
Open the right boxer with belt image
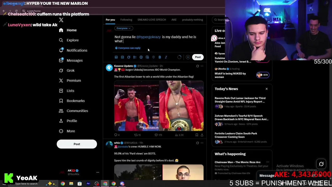pyautogui.click(x=181, y=106)
